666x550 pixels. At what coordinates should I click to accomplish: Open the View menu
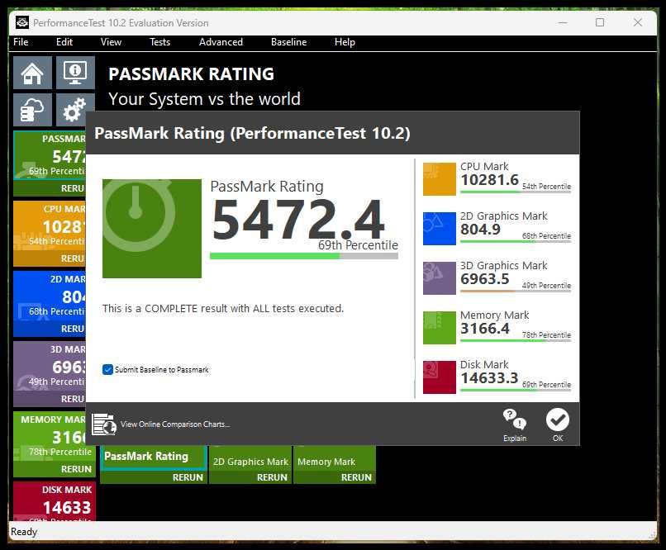pos(111,42)
